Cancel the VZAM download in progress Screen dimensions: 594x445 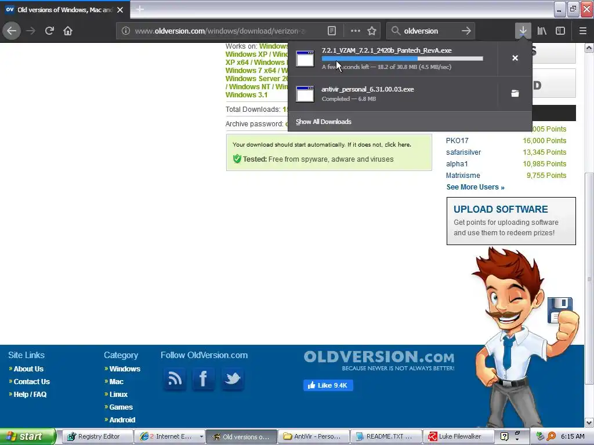coord(515,58)
